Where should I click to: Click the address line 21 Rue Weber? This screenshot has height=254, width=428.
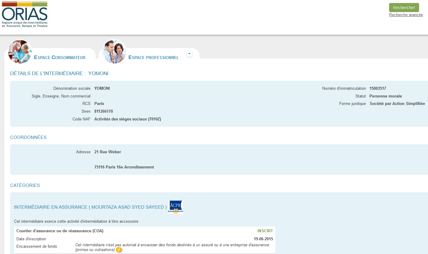pyautogui.click(x=108, y=152)
